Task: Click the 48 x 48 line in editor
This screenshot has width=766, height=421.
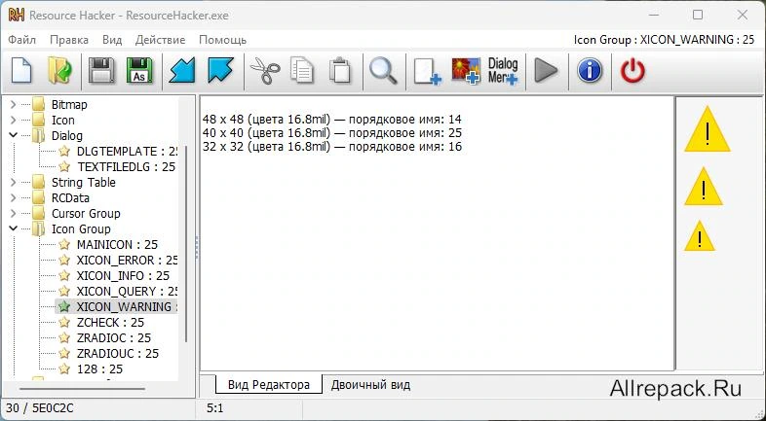Action: [x=331, y=119]
